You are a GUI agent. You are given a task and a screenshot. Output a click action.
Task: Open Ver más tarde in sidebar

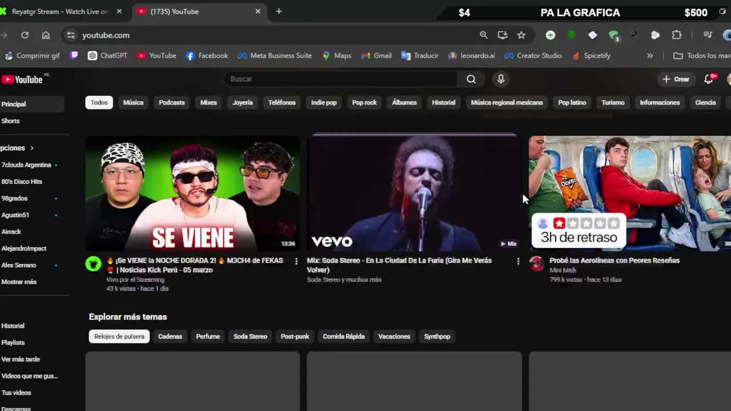(21, 359)
